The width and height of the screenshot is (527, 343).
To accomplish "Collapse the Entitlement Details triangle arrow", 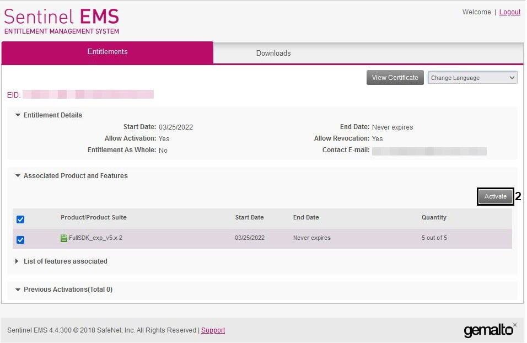I will coord(18,115).
